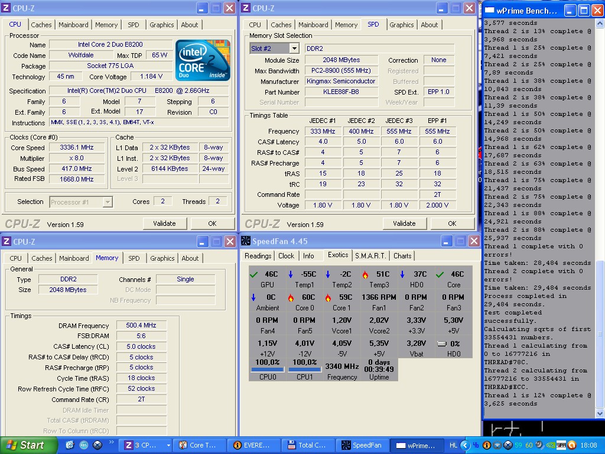Click the first quick launch icon next to Start
The height and width of the screenshot is (454, 605).
[70, 445]
